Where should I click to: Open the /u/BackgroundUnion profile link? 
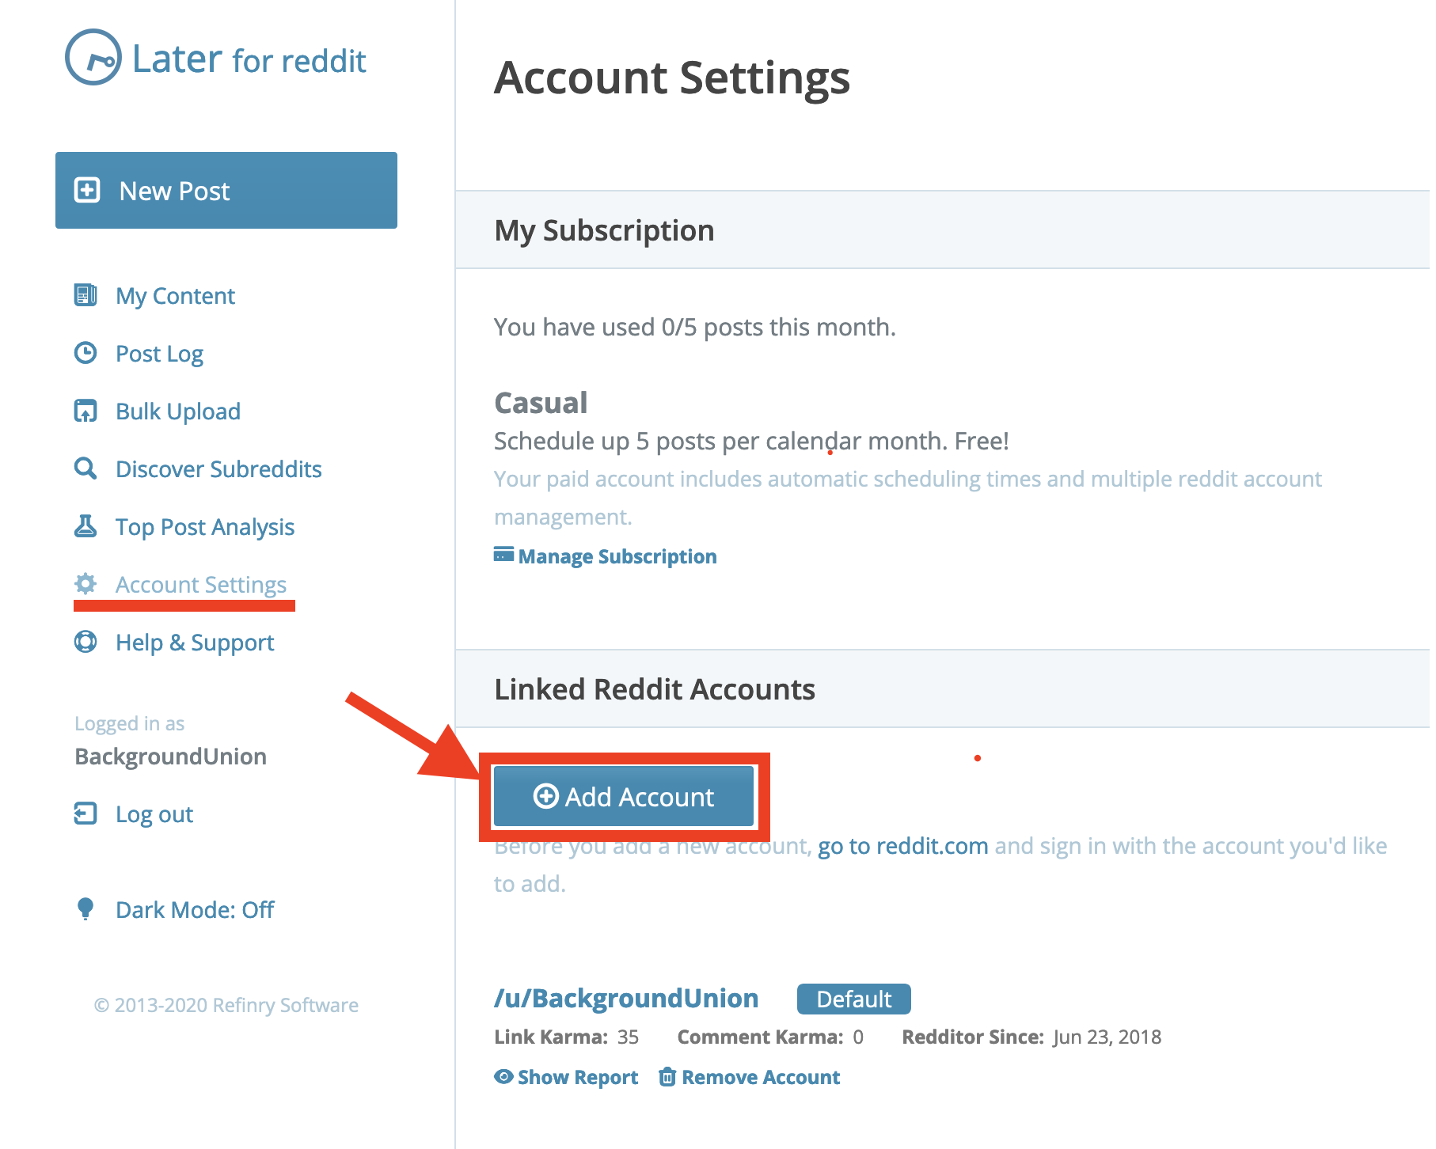pyautogui.click(x=626, y=999)
